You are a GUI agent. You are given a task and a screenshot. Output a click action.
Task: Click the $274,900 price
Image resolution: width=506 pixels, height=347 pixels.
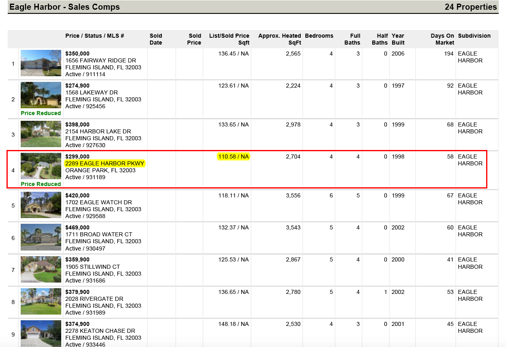[x=77, y=86]
